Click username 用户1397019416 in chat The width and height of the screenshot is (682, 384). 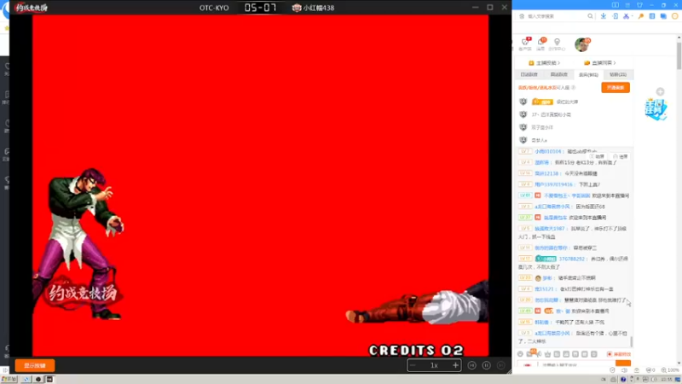[553, 184]
